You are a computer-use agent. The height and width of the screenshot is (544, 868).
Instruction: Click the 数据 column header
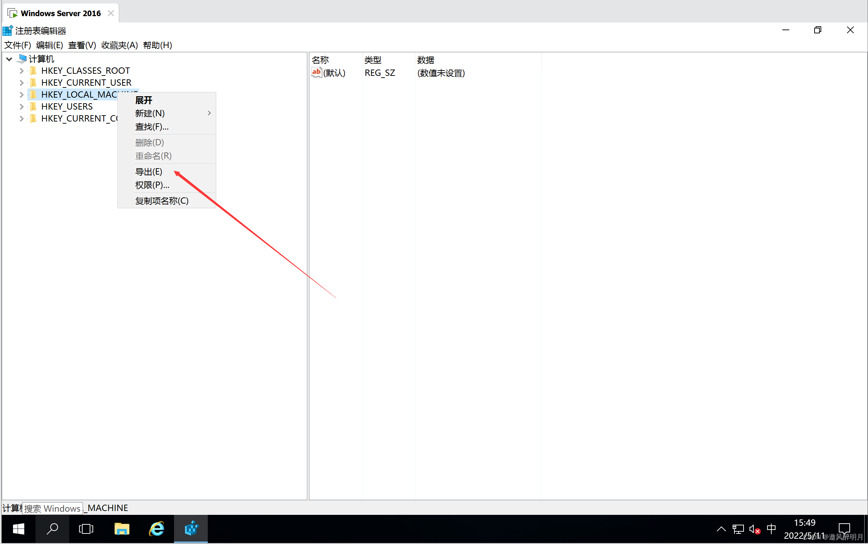click(x=478, y=60)
